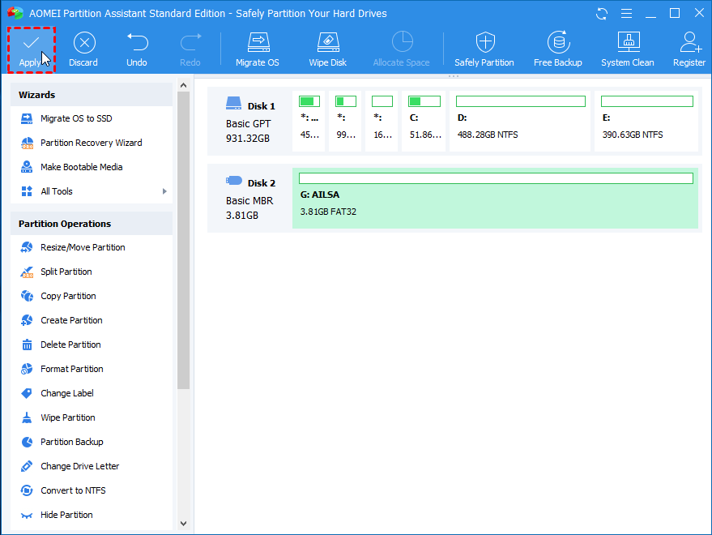Select the C: partition block

(424, 121)
